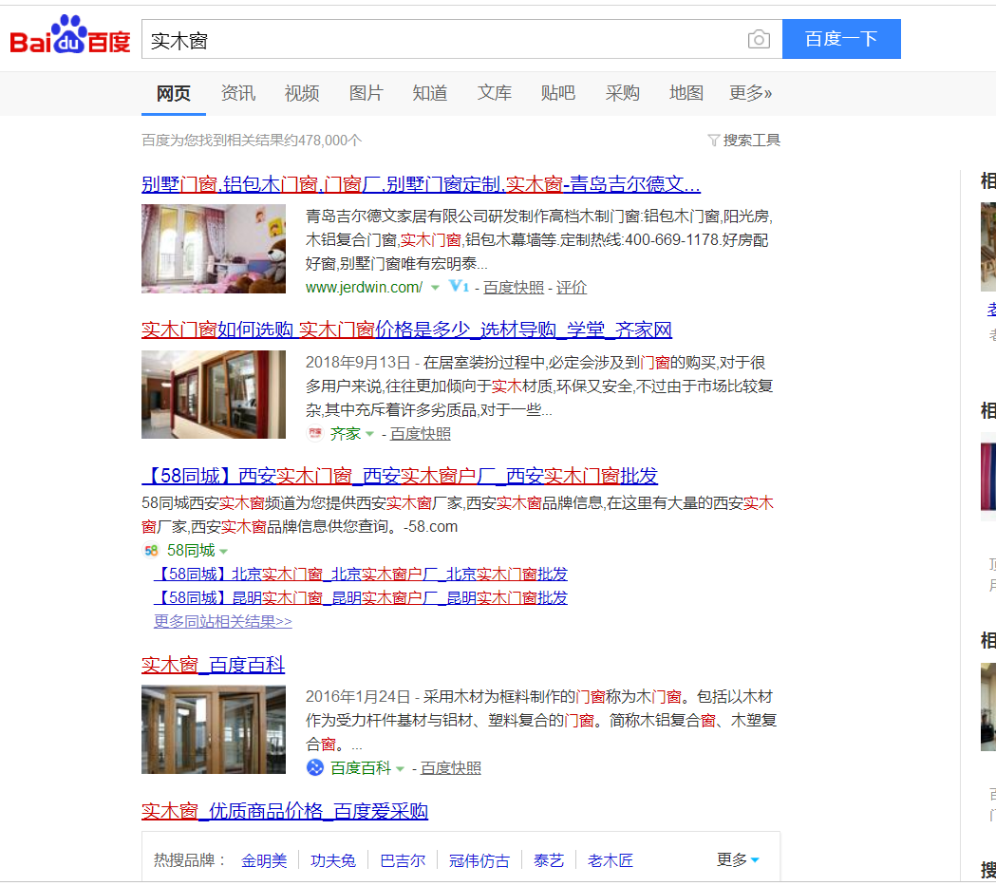The image size is (996, 886).
Task: Click hot brand 功夫兔
Action: tap(333, 860)
